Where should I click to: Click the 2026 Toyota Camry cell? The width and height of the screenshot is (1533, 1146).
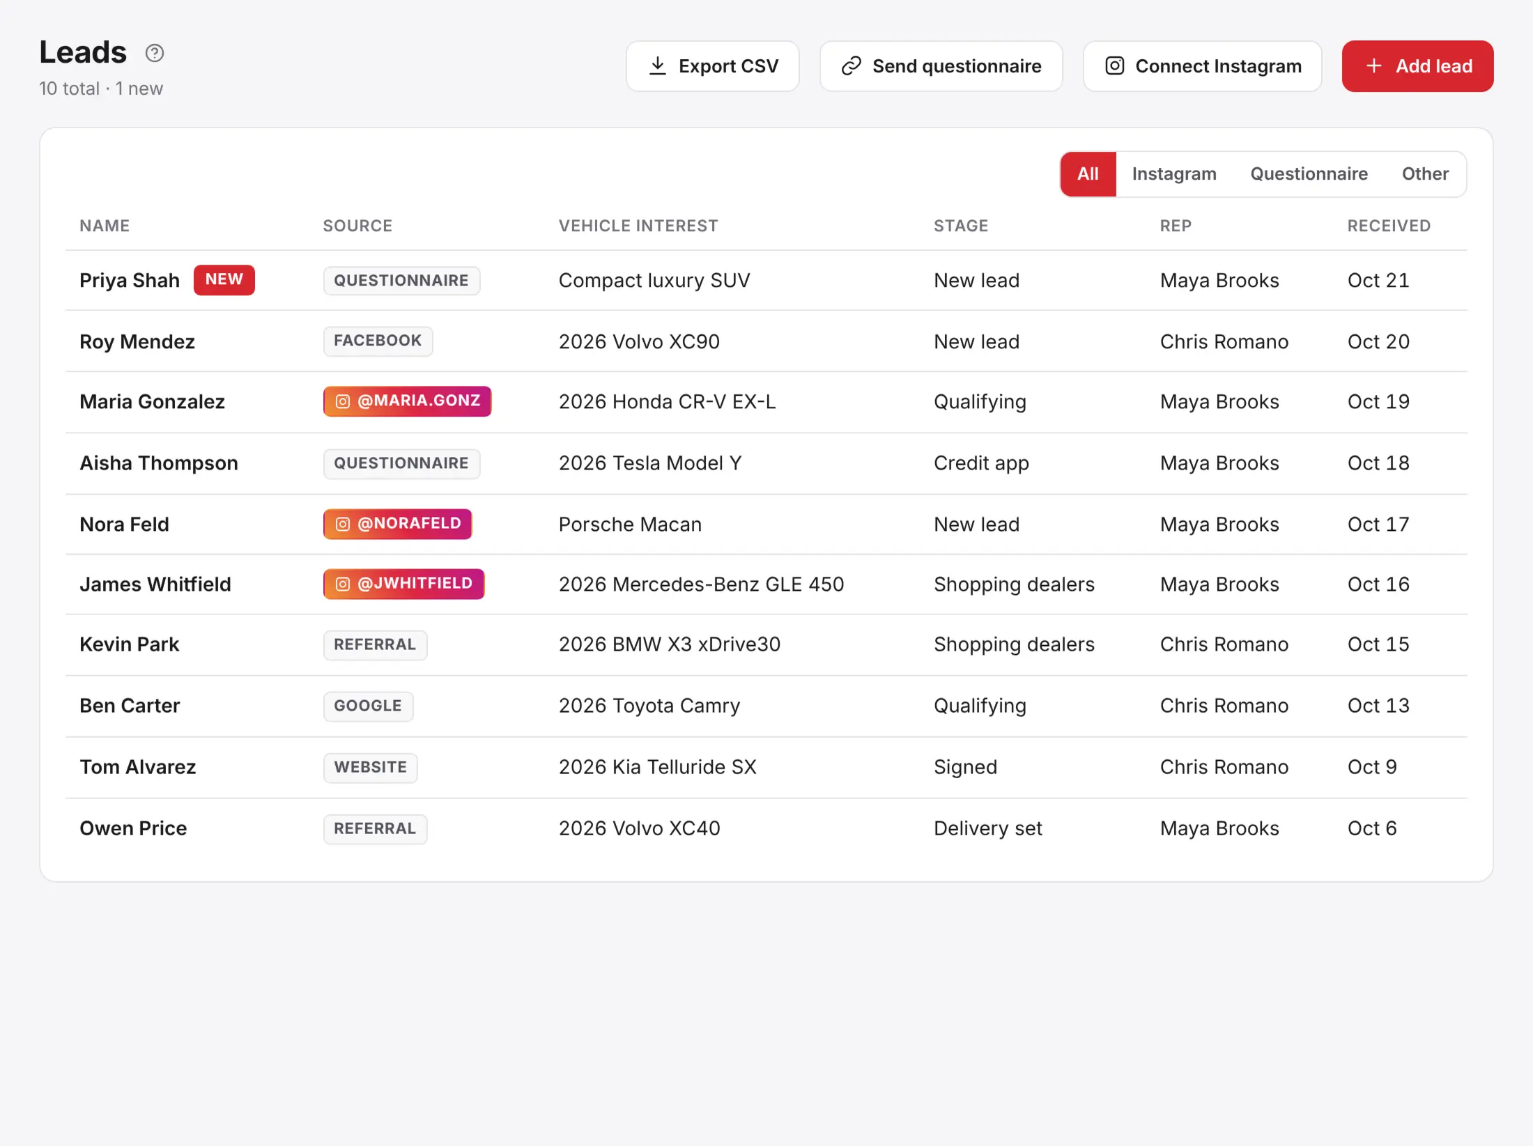pyautogui.click(x=649, y=706)
